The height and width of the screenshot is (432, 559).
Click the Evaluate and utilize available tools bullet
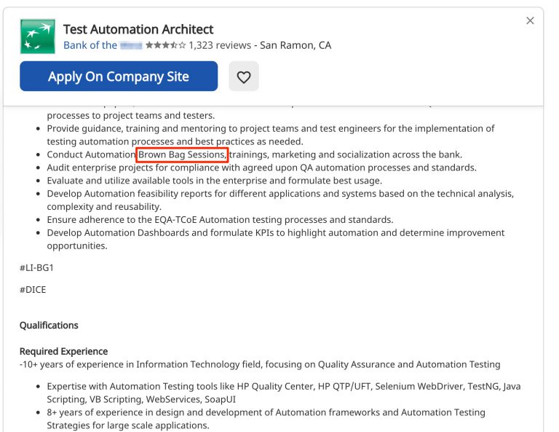pos(215,181)
